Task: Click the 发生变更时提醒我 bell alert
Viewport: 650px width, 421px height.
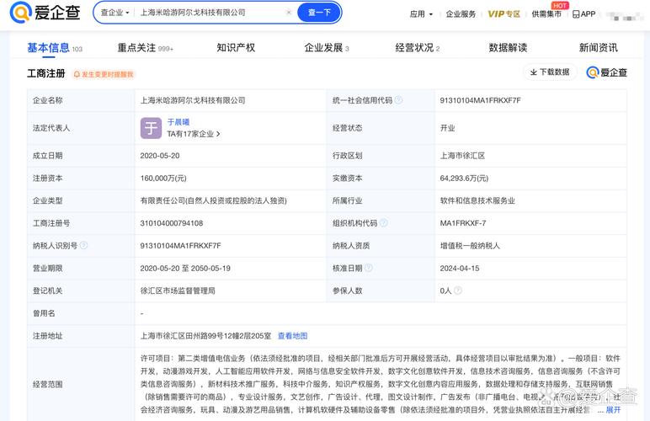Action: [104, 75]
